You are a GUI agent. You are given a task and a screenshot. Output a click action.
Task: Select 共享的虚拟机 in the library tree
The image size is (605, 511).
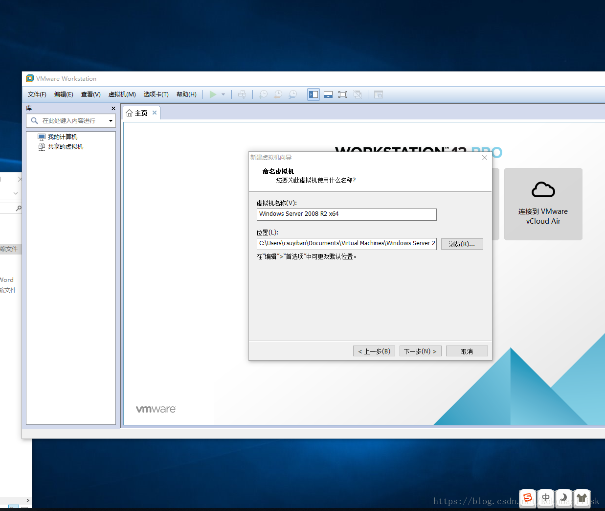66,147
